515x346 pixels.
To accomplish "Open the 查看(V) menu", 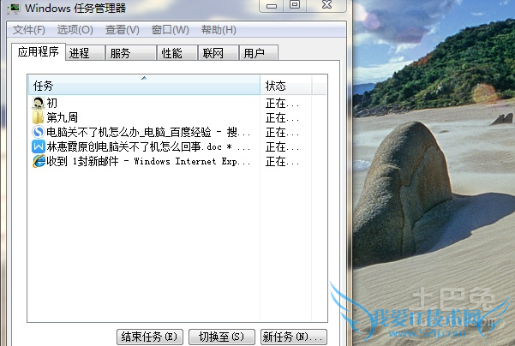I will point(123,30).
